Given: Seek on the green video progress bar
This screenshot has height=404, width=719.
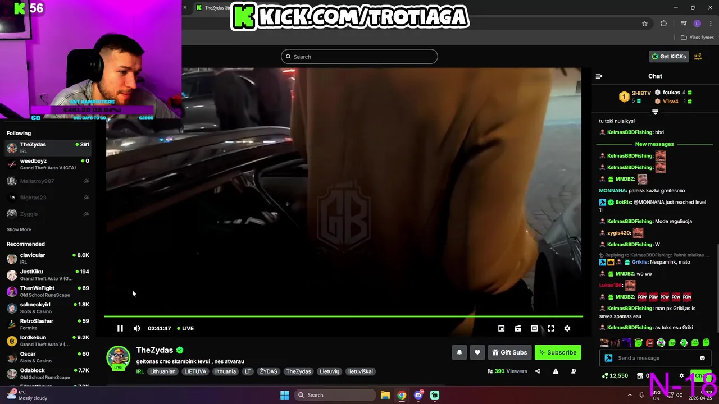Looking at the screenshot, I should point(343,316).
